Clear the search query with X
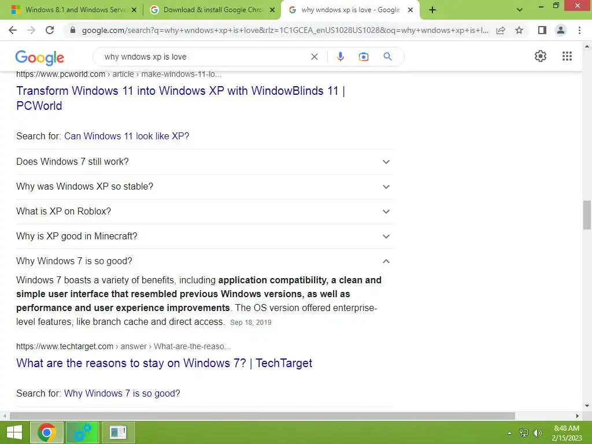This screenshot has height=444, width=592. click(314, 57)
